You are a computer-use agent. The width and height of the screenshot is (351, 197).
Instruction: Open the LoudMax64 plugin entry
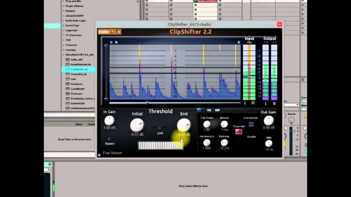[77, 89]
